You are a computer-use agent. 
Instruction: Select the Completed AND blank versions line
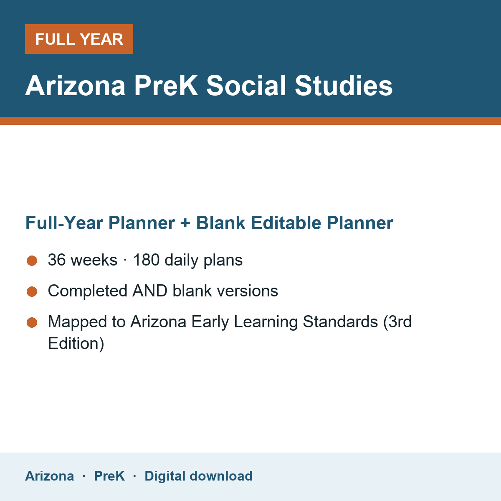(163, 291)
